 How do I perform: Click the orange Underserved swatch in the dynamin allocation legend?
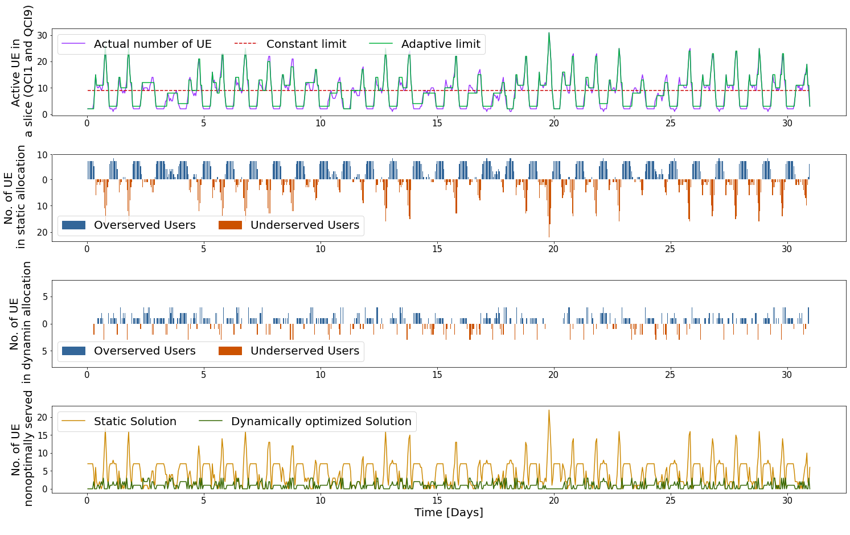click(230, 351)
